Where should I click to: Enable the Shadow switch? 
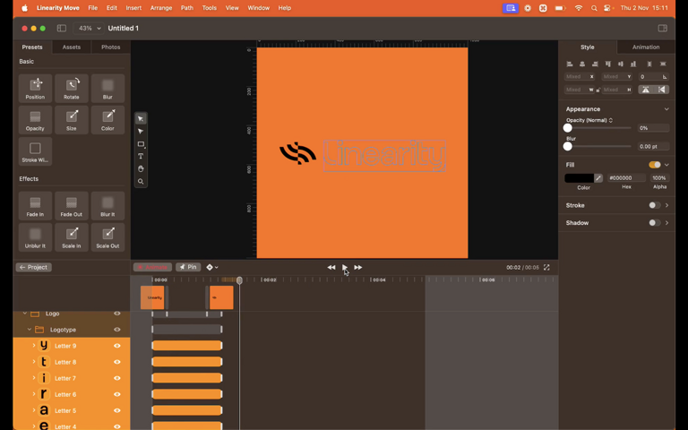[655, 222]
